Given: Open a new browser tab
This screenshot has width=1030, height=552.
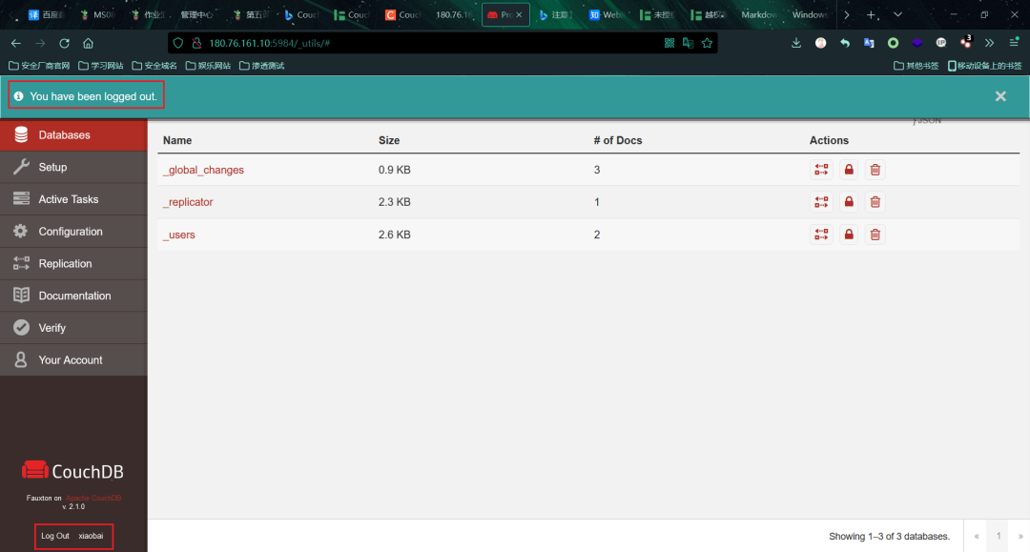Looking at the screenshot, I should coord(871,14).
